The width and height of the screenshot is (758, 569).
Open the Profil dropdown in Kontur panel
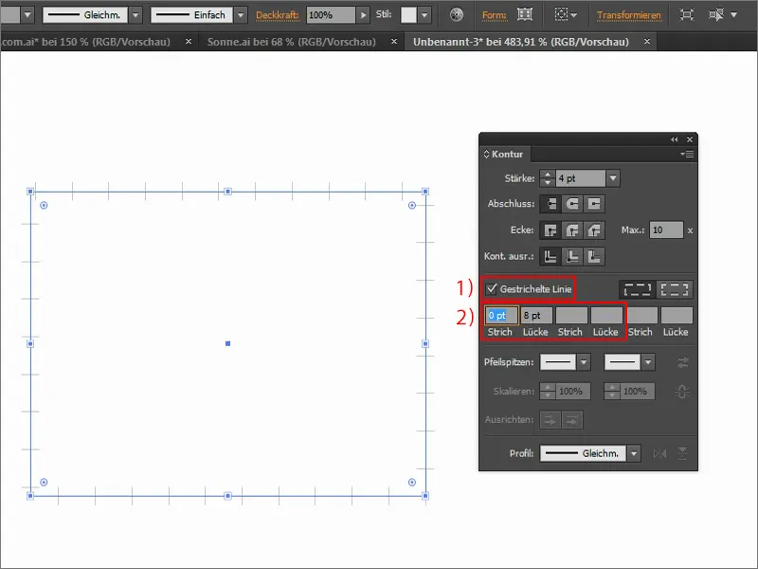(634, 453)
